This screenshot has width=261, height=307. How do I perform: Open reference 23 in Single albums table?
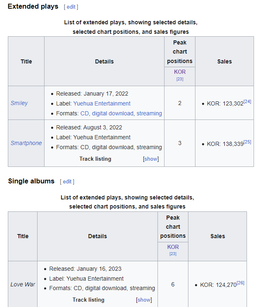click(173, 254)
